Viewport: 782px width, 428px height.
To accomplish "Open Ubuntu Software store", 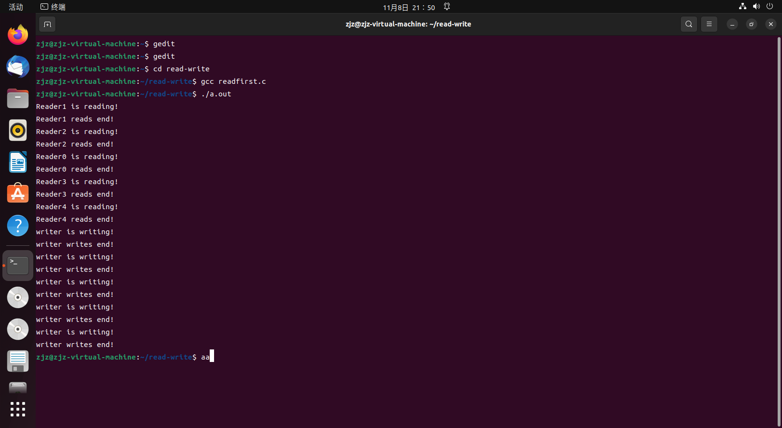I will pos(18,194).
